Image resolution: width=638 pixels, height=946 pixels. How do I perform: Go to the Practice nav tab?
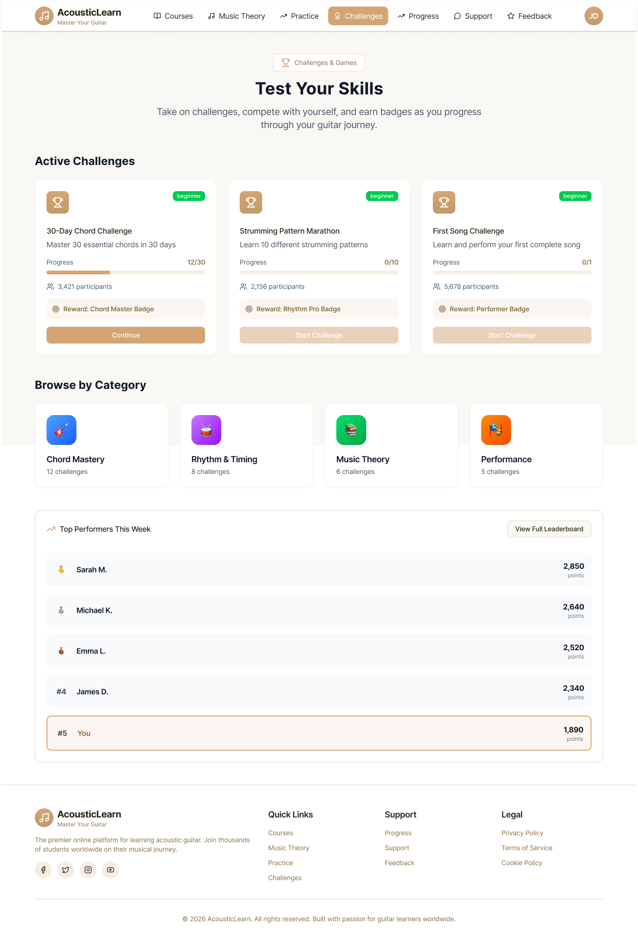pyautogui.click(x=299, y=16)
